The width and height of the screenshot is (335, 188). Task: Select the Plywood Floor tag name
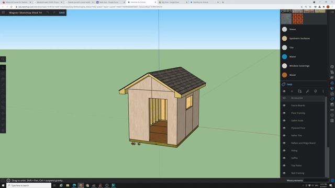(x=298, y=128)
